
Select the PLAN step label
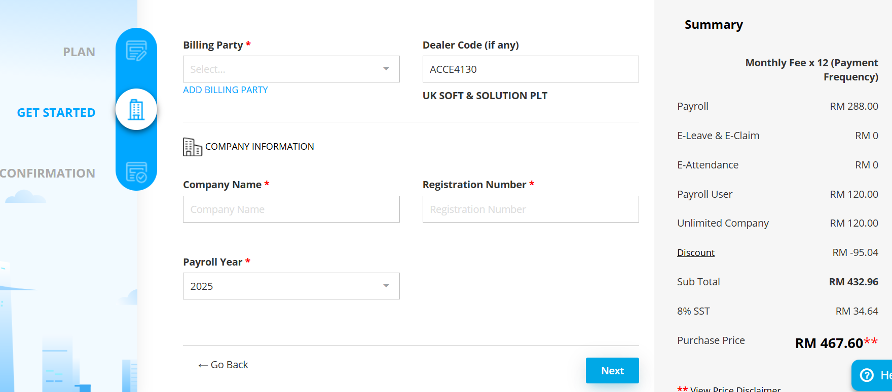point(79,52)
